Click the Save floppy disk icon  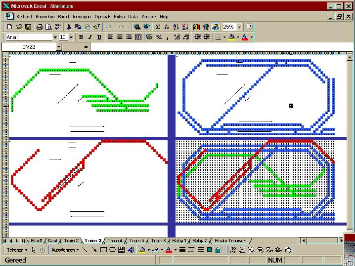pos(28,27)
